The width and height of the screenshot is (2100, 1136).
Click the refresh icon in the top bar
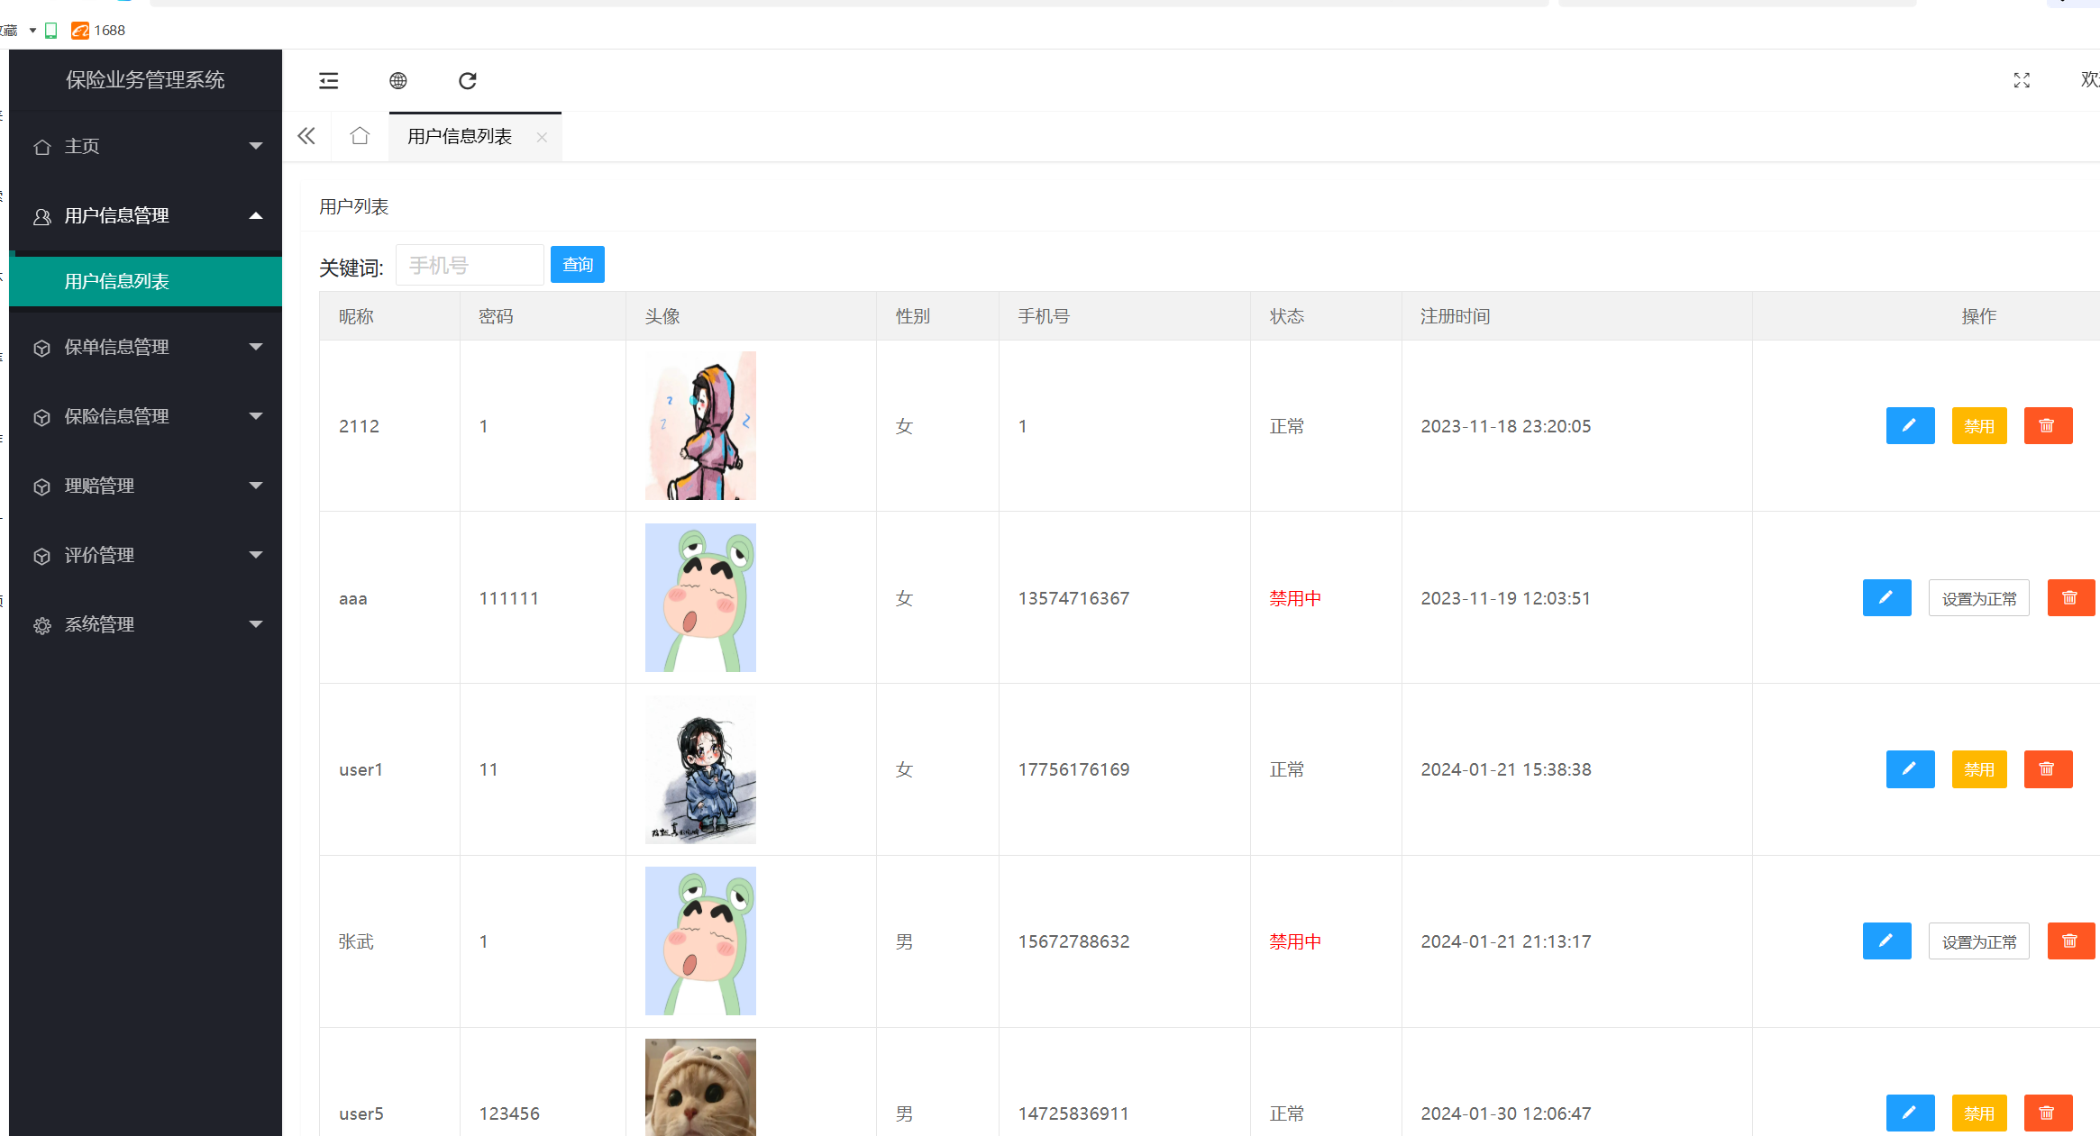coord(467,81)
